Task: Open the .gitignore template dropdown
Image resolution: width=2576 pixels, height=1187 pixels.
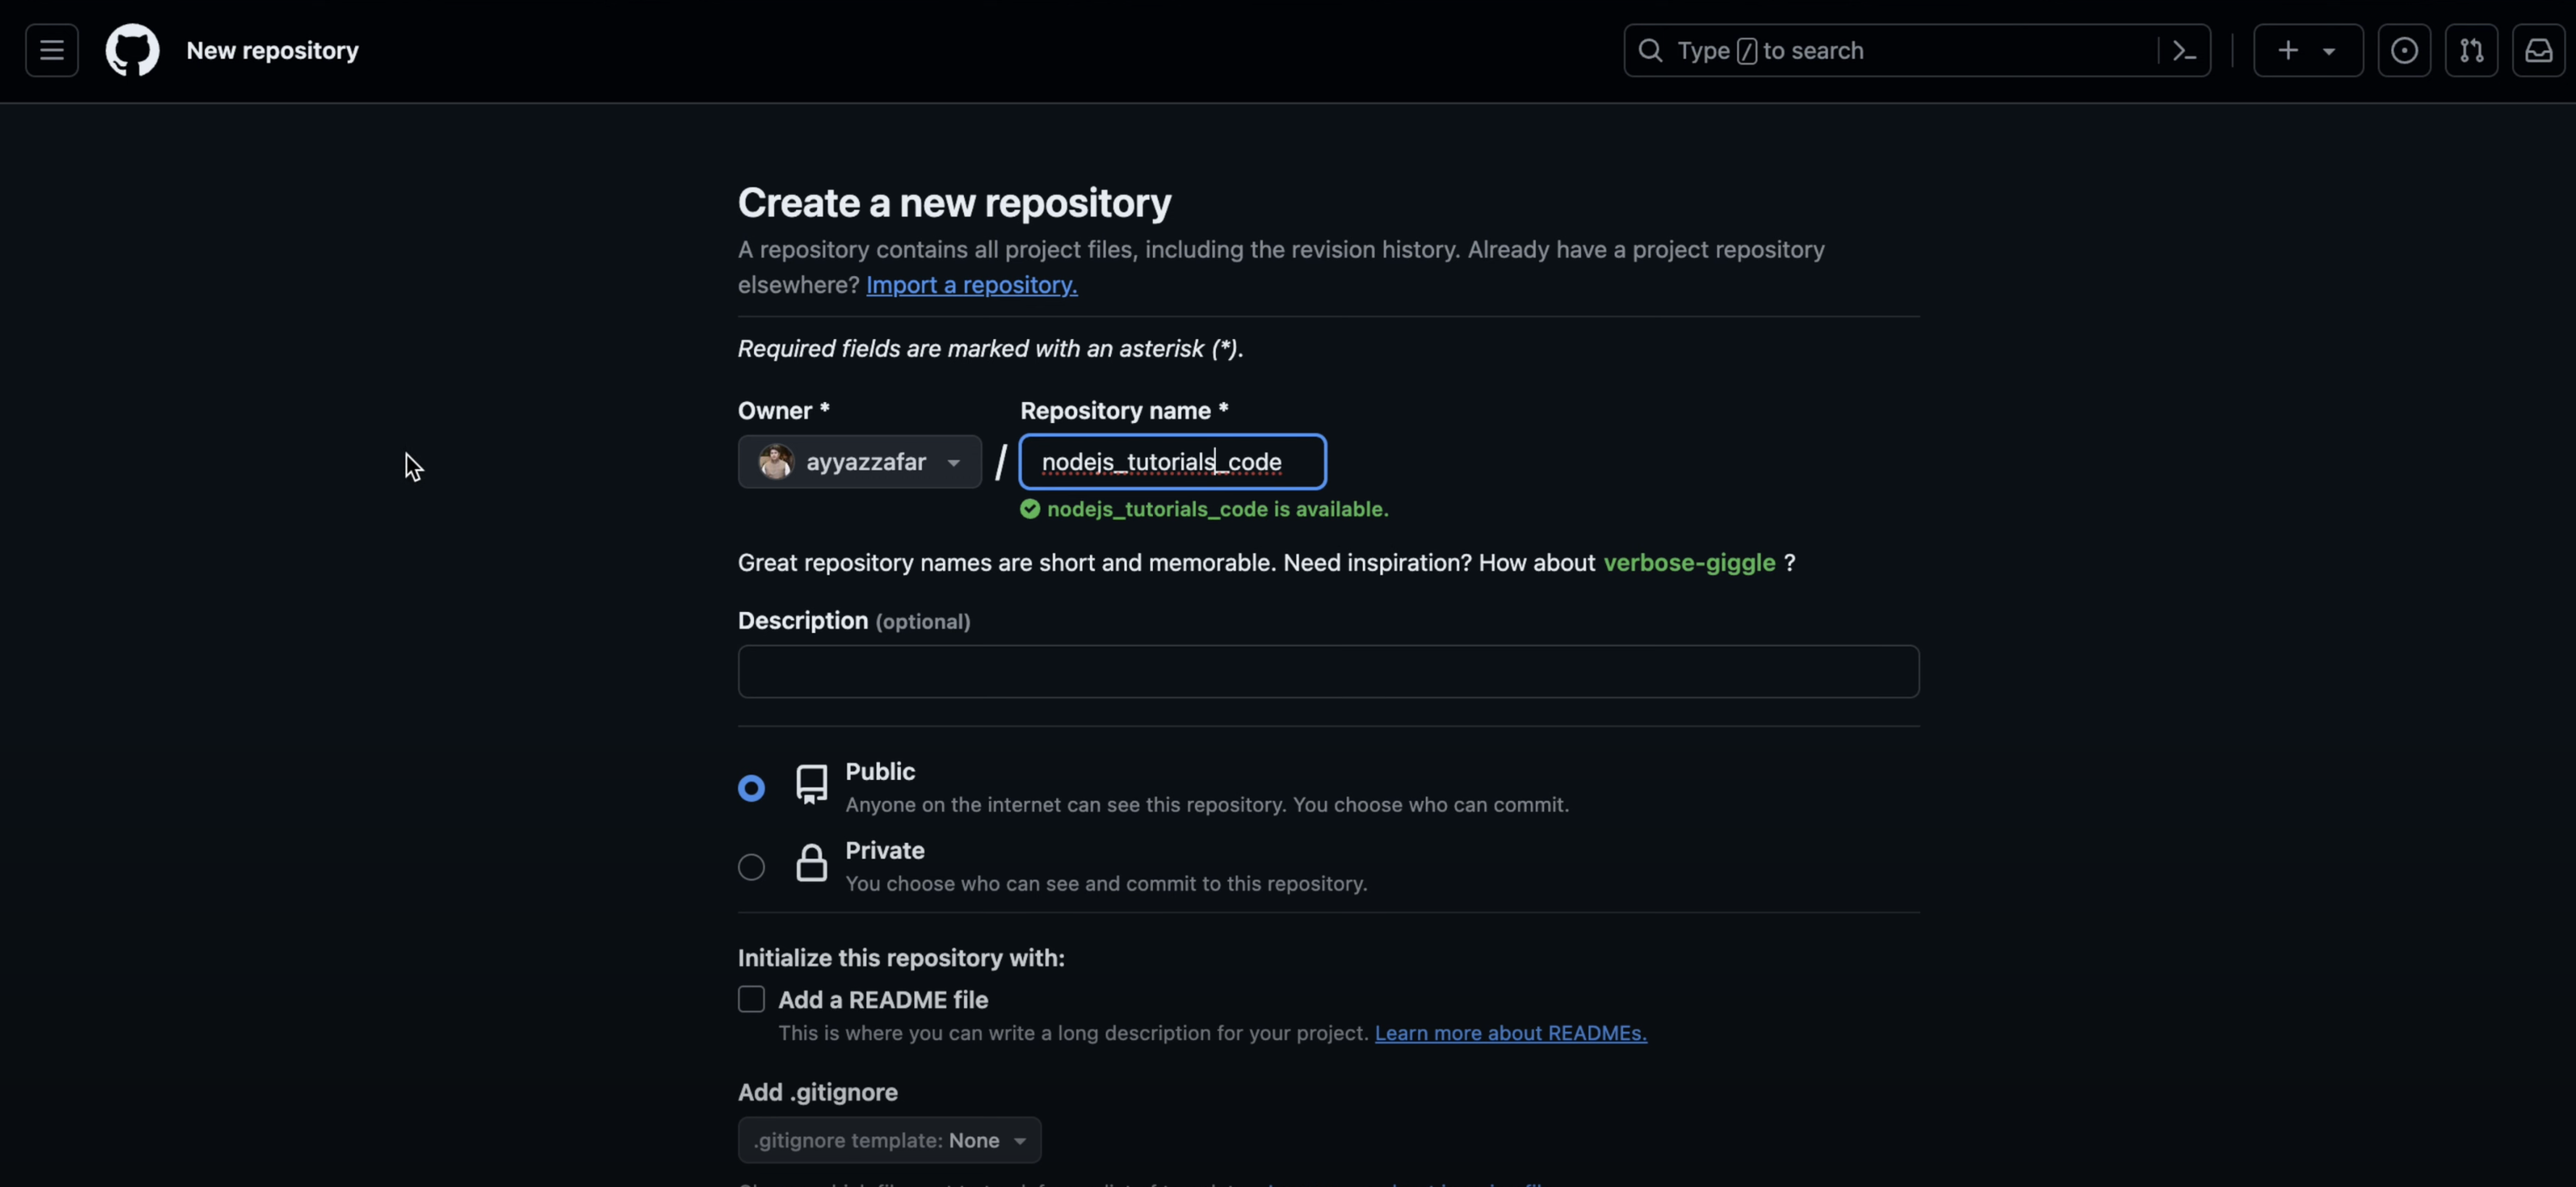Action: coord(889,1140)
